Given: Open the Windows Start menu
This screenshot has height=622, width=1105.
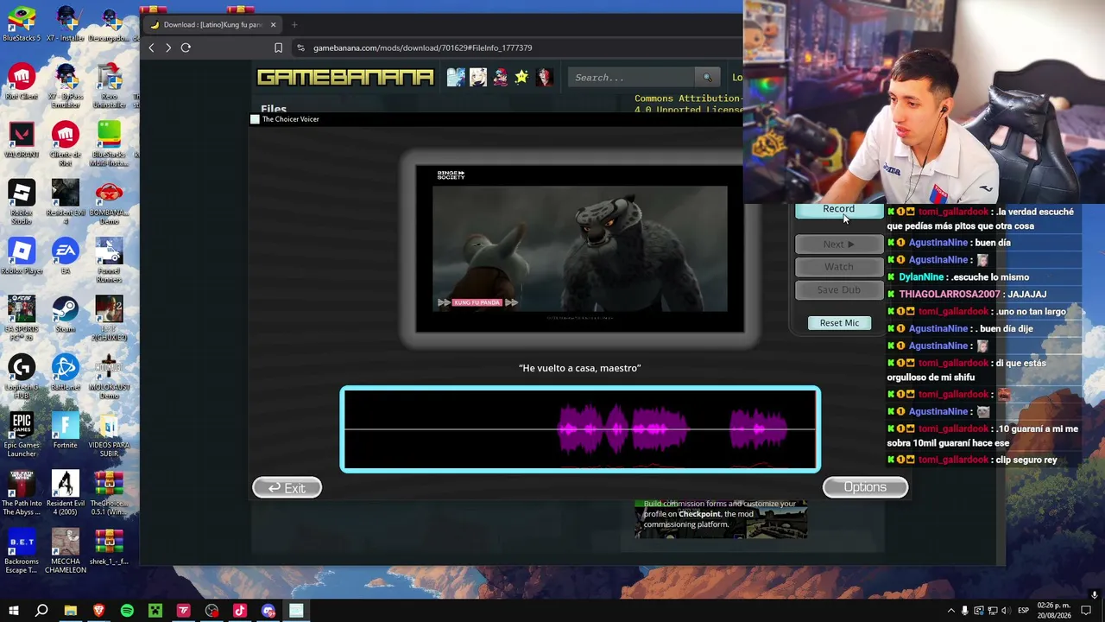Looking at the screenshot, I should [13, 611].
